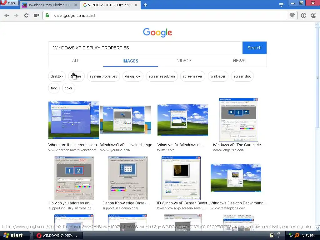The height and width of the screenshot is (240, 320).
Task: Close the WINDOWS XP DISPLAY PROP tab
Action: [136, 5]
